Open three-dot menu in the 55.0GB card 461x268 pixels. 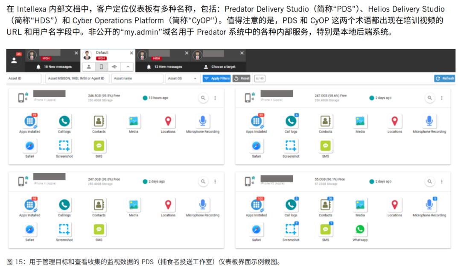442,182
